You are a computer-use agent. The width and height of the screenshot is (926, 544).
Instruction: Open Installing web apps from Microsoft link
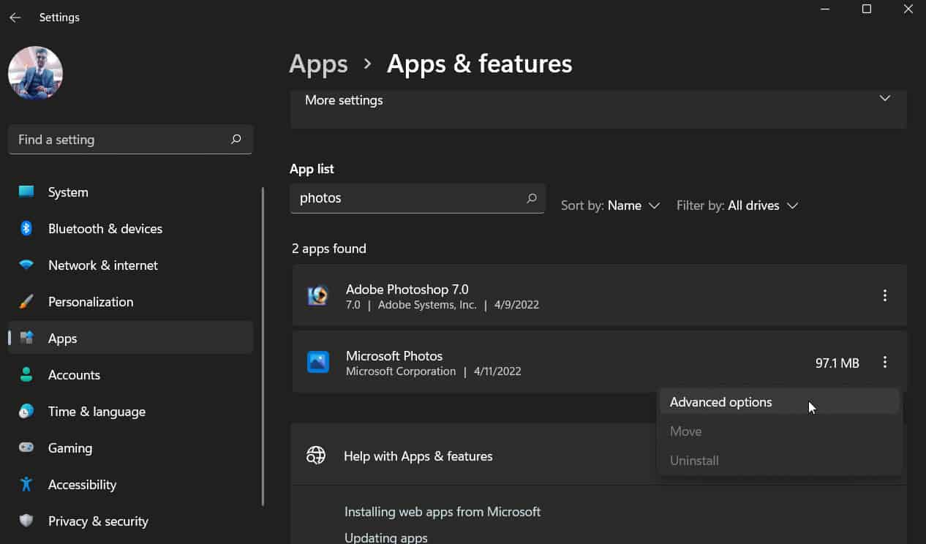click(442, 512)
